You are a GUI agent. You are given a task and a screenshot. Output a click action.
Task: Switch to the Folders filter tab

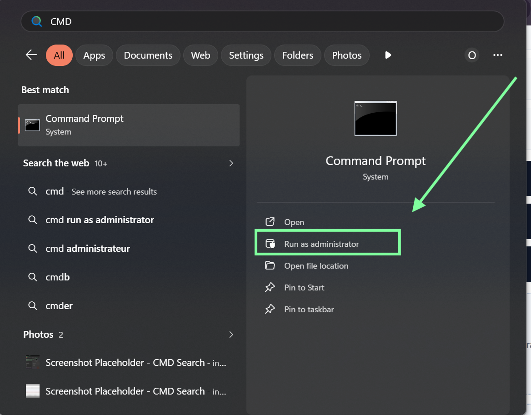click(298, 55)
